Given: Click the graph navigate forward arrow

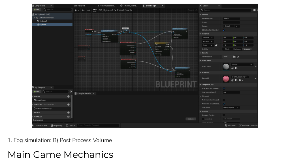Looking at the screenshot, I should pos(88,10).
